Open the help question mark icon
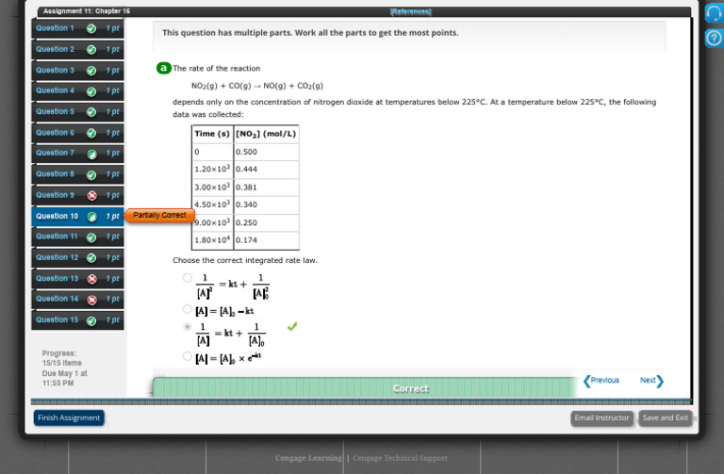The image size is (724, 474). [714, 38]
